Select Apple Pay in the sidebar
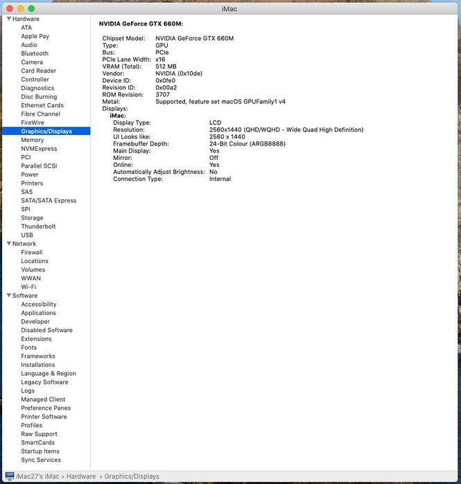 point(35,36)
